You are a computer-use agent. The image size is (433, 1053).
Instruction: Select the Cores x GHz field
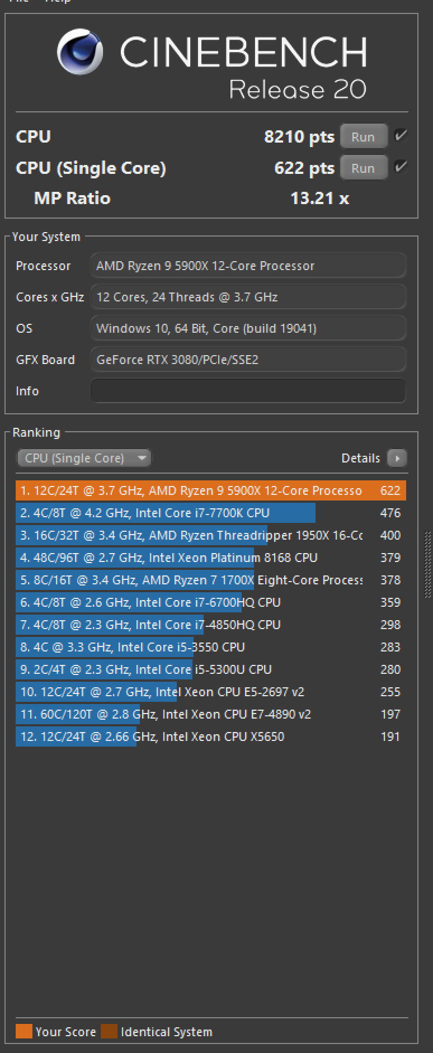248,297
